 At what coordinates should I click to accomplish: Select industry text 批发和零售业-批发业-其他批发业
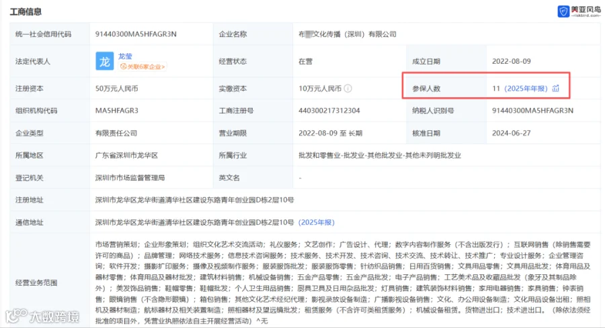coord(380,156)
